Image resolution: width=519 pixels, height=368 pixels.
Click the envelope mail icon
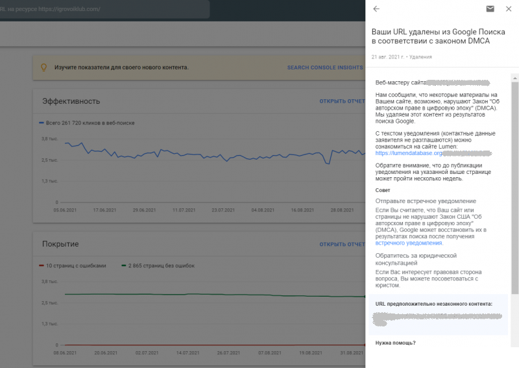click(x=490, y=9)
